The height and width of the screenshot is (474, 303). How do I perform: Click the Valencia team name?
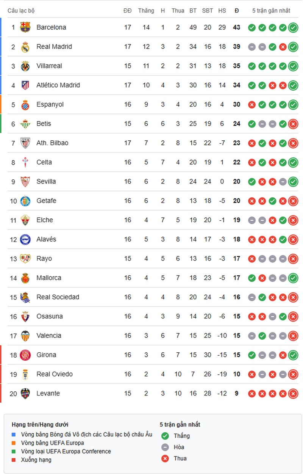point(48,336)
